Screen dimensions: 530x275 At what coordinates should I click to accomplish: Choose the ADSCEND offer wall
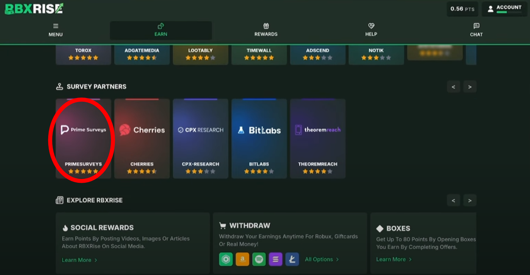pos(318,54)
